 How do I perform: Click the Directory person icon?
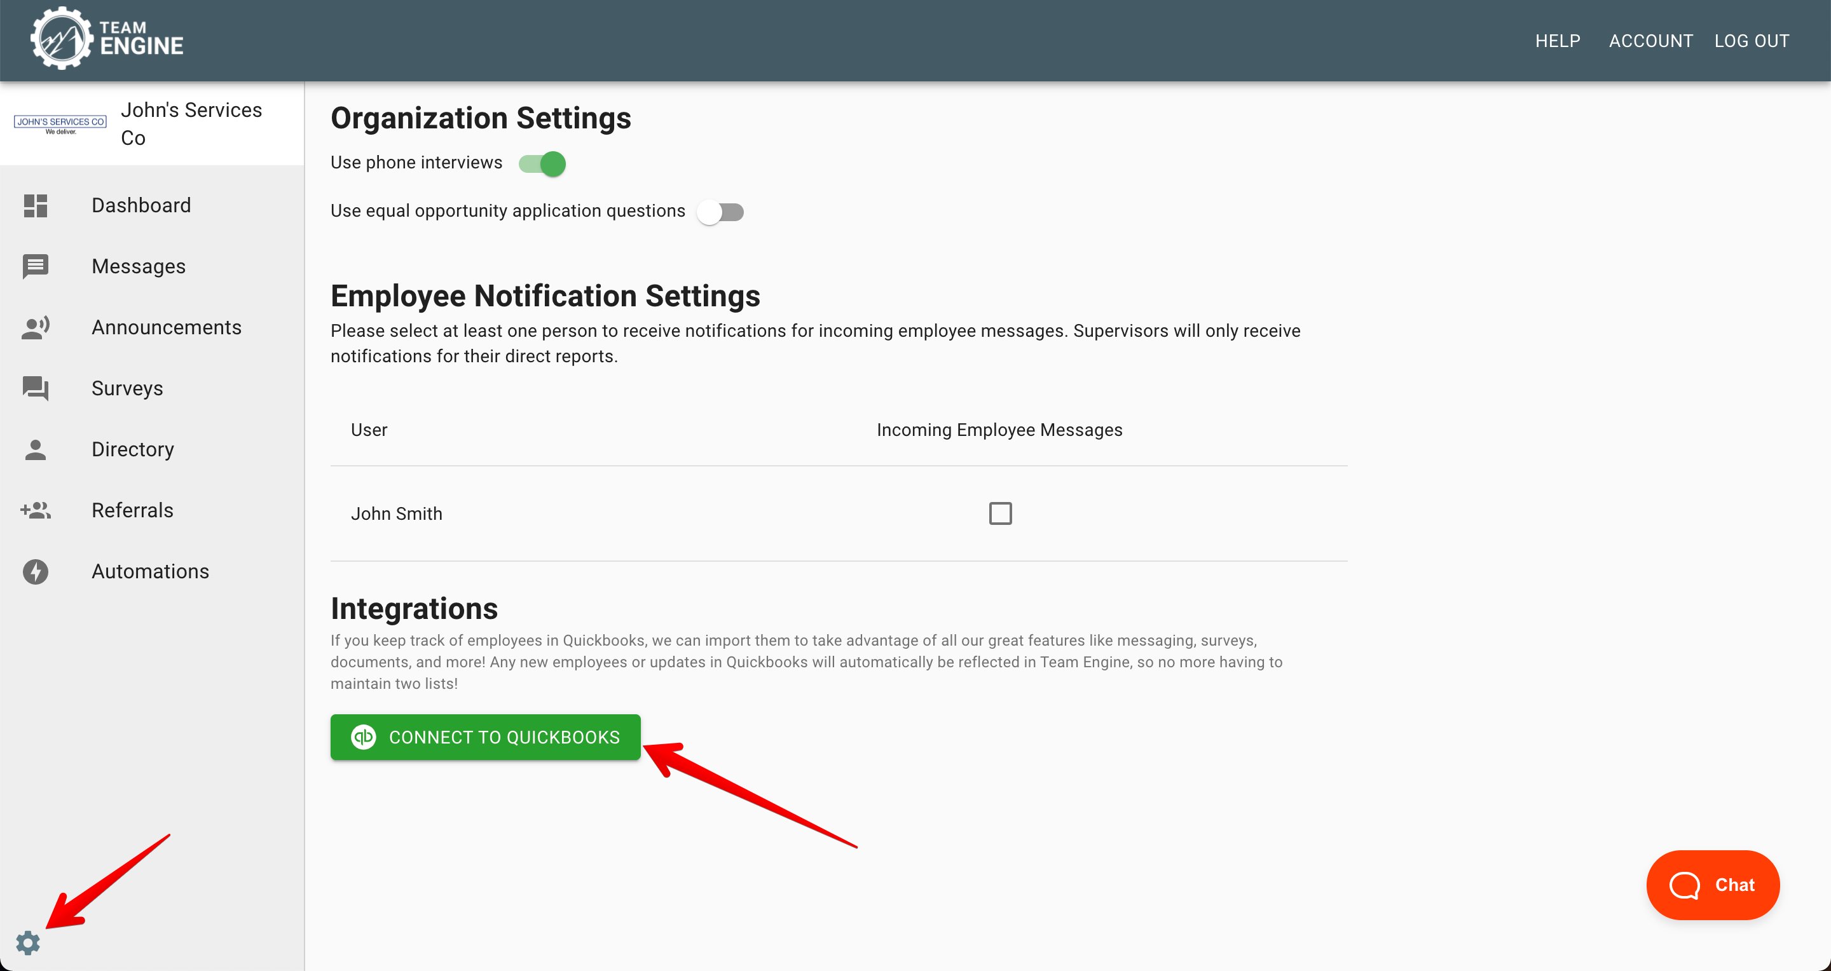[36, 450]
